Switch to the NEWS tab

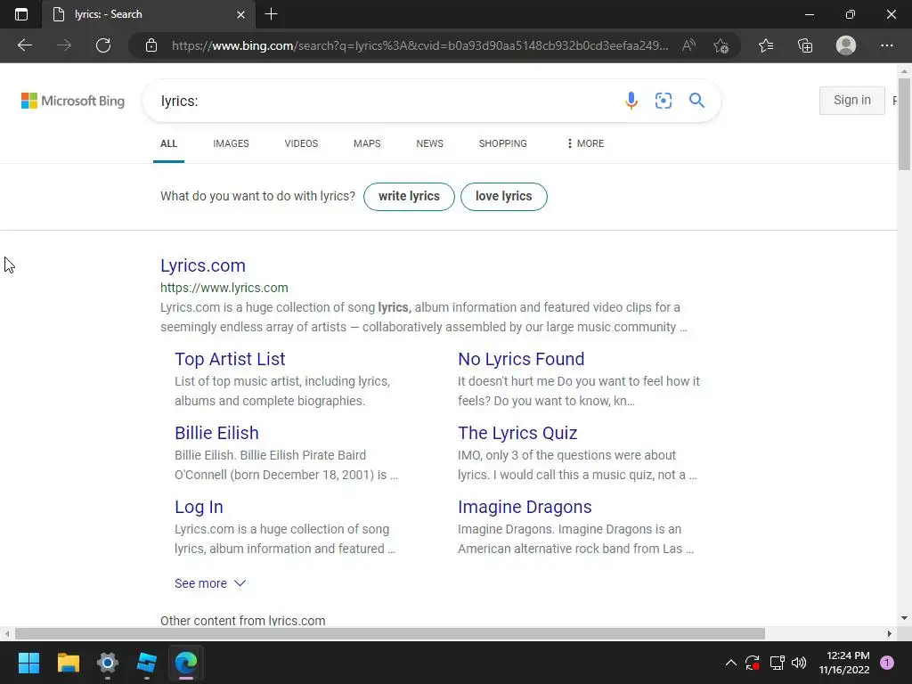430,143
